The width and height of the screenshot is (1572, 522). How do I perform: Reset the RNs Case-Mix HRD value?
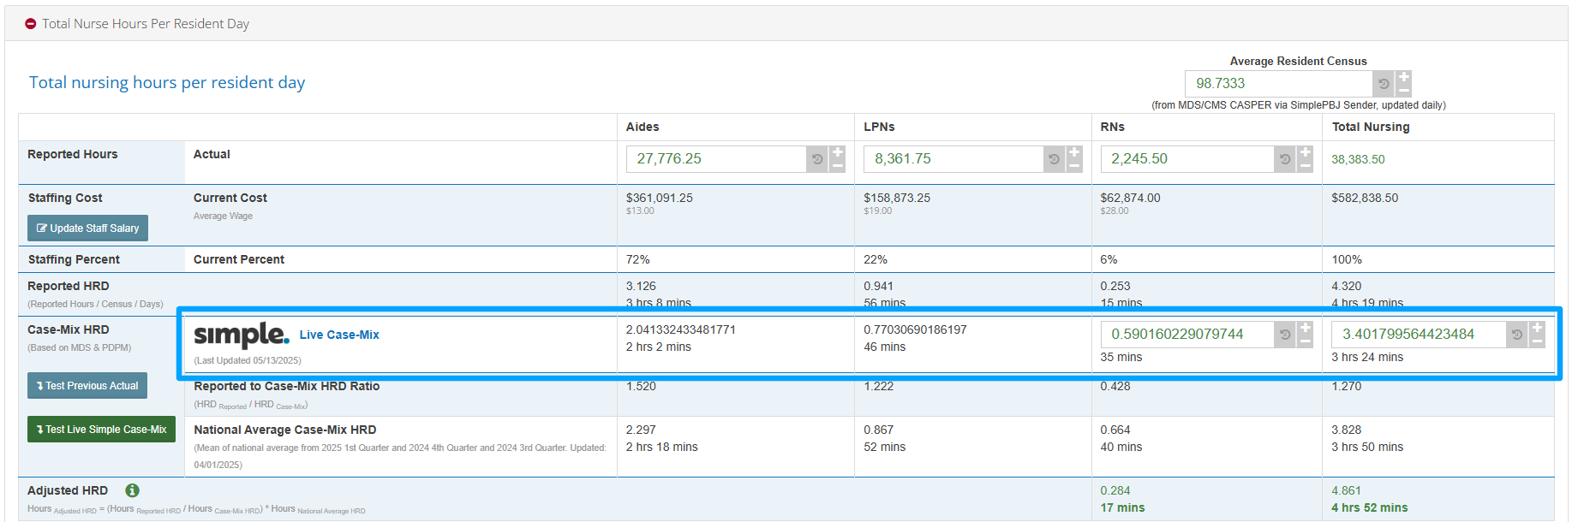[1284, 335]
